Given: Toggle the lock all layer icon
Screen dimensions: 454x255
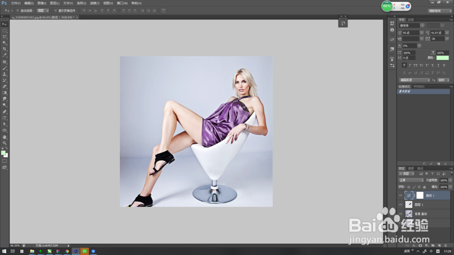Looking at the screenshot, I should coord(424,187).
